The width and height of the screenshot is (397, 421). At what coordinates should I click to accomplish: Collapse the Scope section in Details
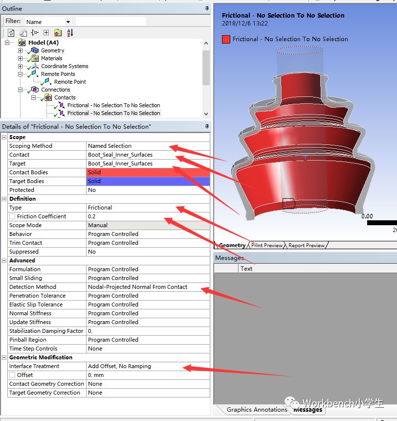click(4, 137)
